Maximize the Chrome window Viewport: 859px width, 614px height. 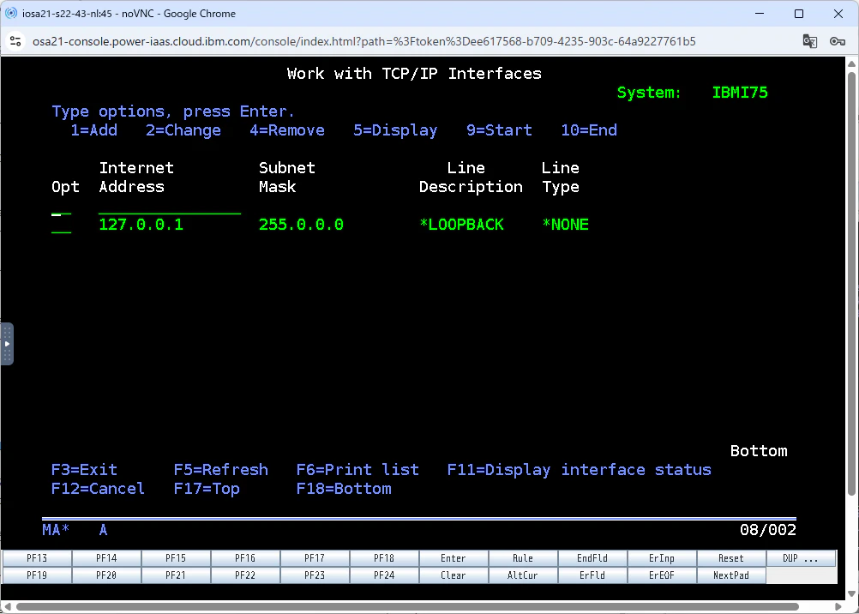(799, 14)
